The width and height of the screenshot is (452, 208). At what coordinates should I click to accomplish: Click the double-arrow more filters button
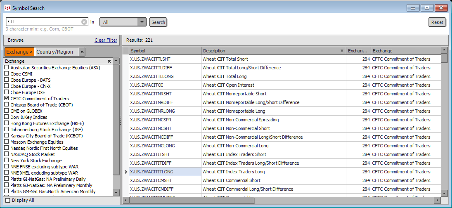82,52
